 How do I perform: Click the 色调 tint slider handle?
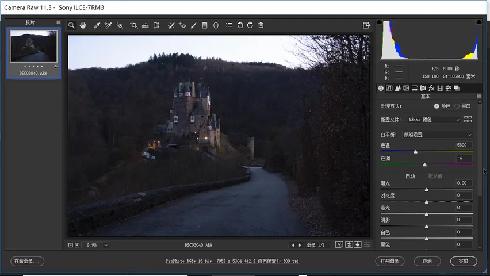tap(424, 164)
